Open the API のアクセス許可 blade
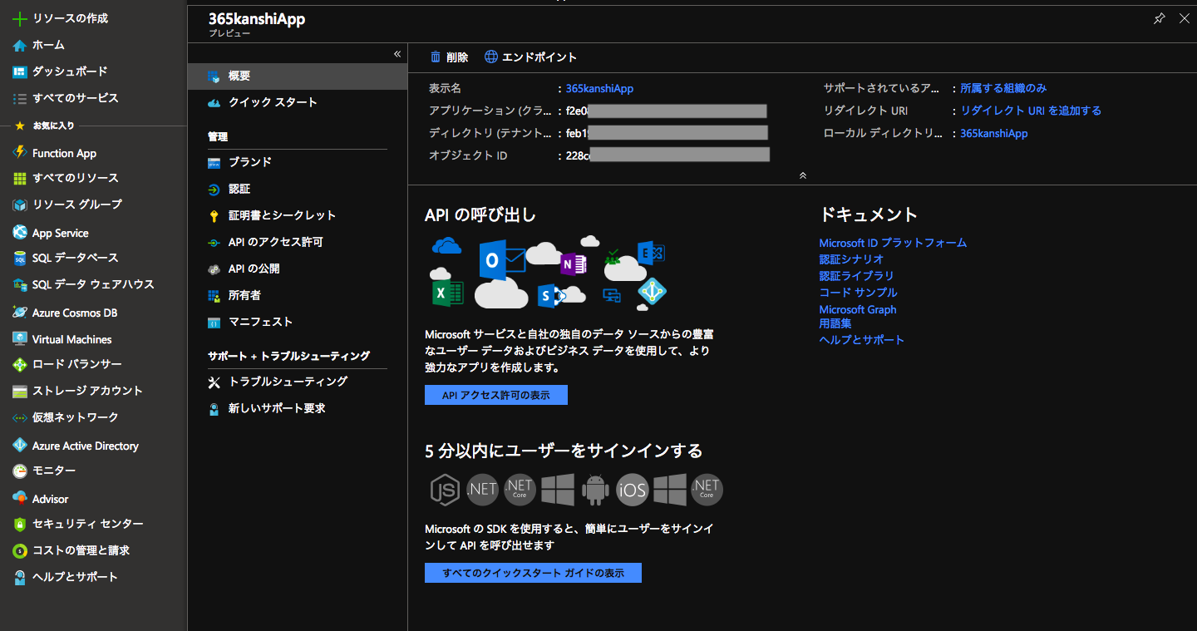 (x=277, y=242)
